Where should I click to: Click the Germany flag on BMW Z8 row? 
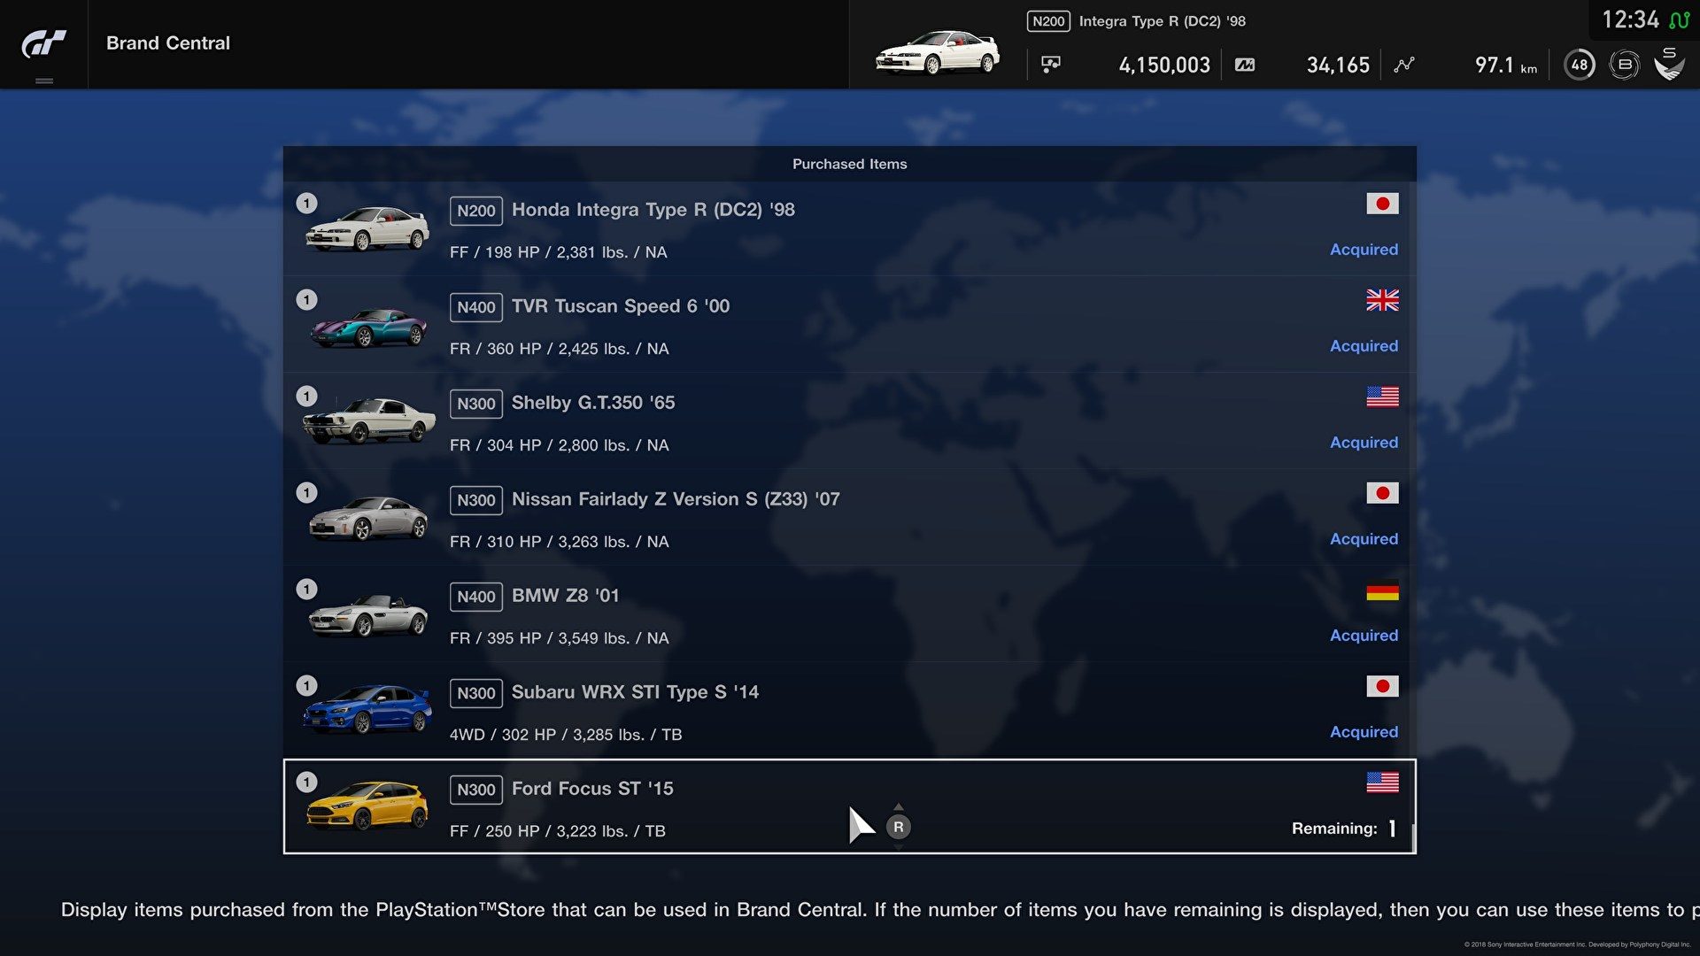[1382, 590]
